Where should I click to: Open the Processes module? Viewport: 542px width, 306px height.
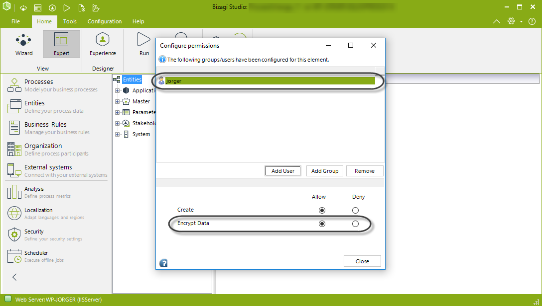(x=52, y=85)
